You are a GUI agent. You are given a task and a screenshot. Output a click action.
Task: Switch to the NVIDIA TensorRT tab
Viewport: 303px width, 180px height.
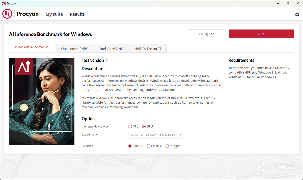pos(148,49)
